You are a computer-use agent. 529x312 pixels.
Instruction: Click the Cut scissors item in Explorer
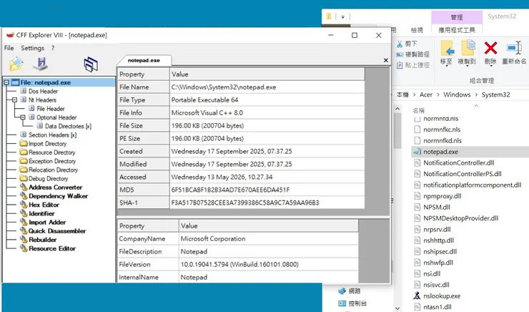coord(407,44)
